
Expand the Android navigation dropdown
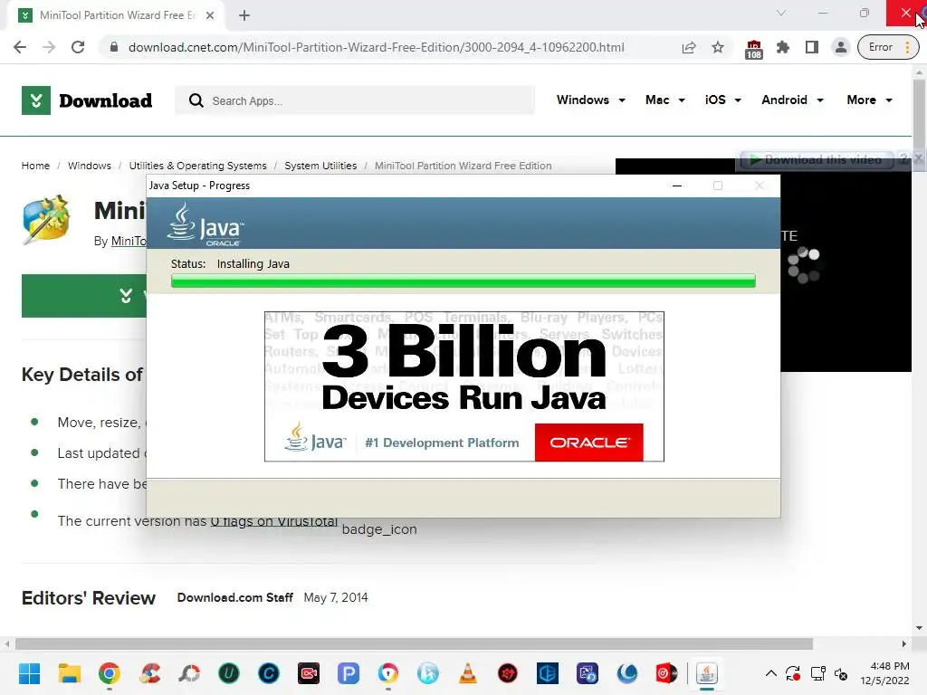pyautogui.click(x=792, y=100)
